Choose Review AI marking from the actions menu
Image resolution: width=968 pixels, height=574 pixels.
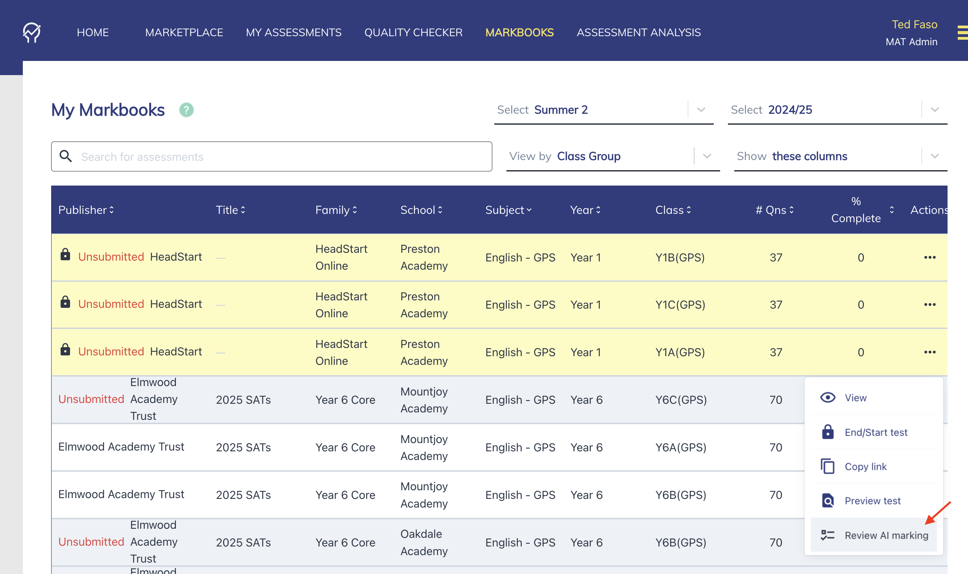[x=874, y=535]
